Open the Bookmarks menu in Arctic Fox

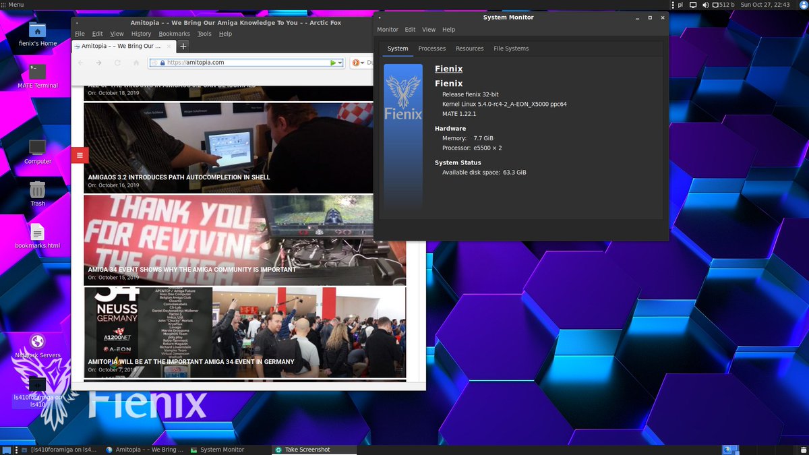174,34
